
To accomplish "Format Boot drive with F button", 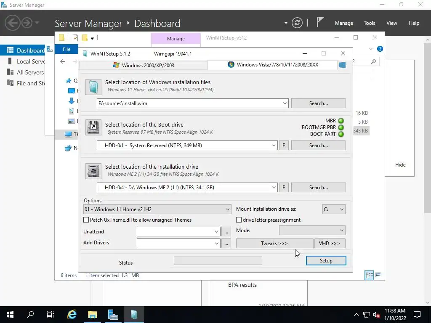I will tap(284, 145).
